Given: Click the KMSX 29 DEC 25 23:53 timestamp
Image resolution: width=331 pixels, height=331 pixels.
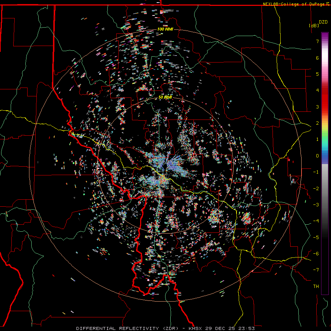Looking at the screenshot, I should click(222, 328).
